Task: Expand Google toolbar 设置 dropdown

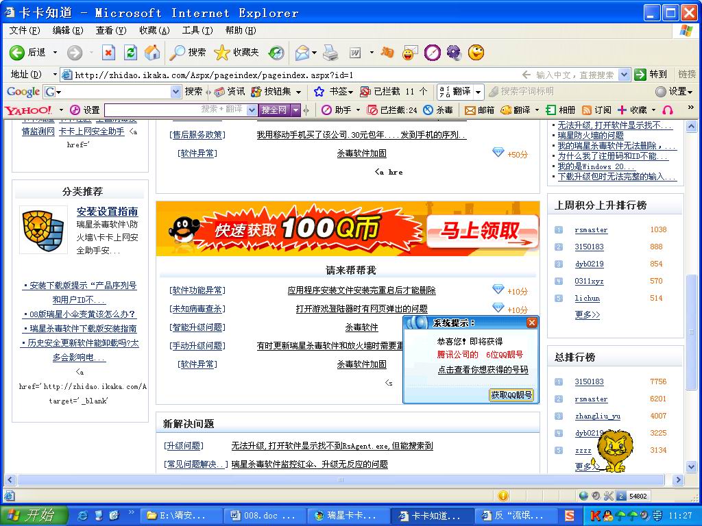Action: tap(690, 92)
